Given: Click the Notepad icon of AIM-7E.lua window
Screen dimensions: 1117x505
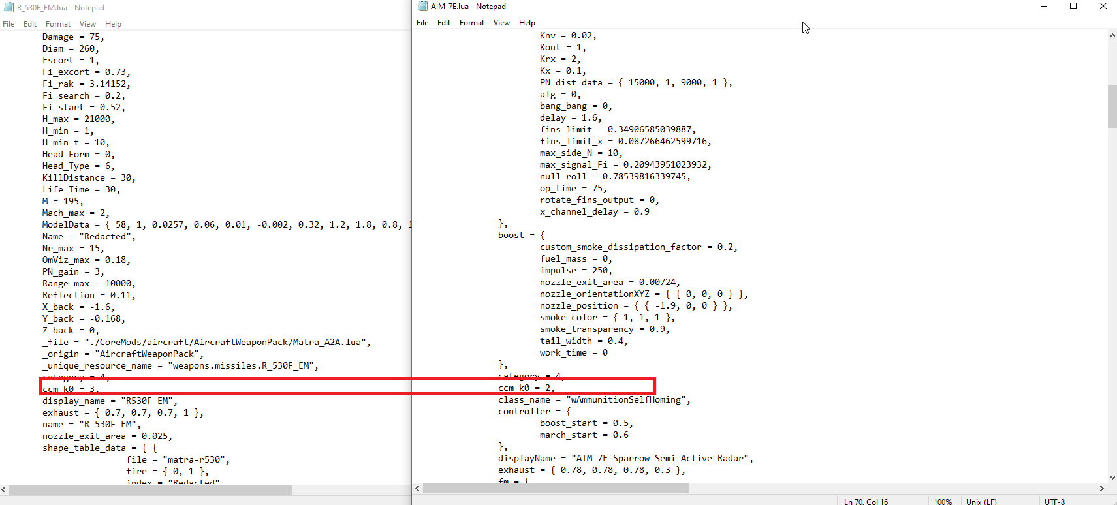Looking at the screenshot, I should click(x=422, y=7).
